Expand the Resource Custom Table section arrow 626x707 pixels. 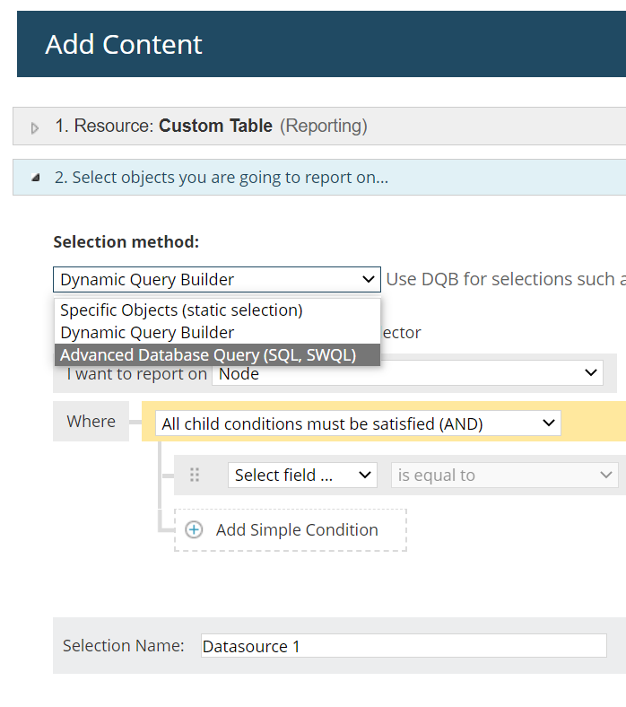click(x=35, y=128)
